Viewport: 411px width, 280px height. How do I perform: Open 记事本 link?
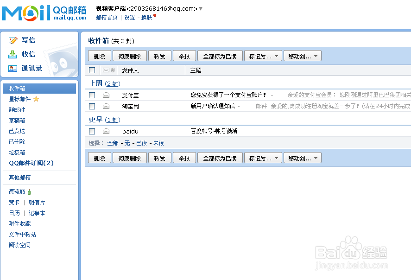pyautogui.click(x=37, y=213)
